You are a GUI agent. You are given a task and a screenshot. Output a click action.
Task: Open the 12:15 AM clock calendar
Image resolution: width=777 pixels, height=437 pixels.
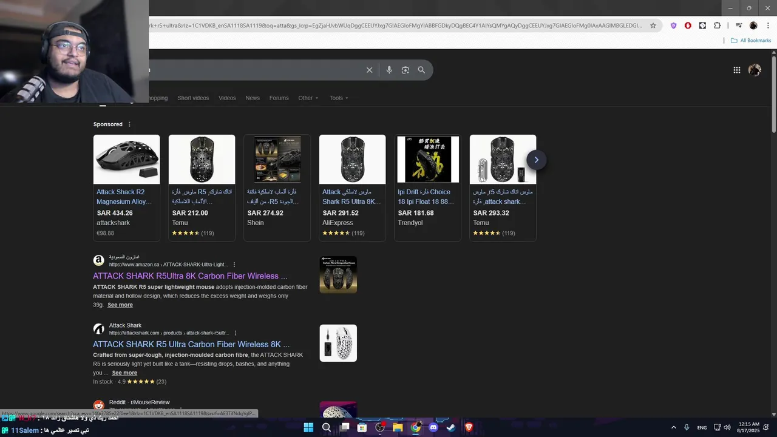[x=749, y=427]
